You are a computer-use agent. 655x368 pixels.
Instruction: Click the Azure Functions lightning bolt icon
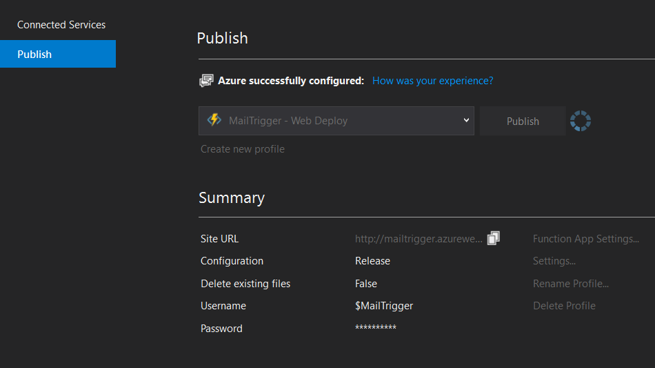214,120
